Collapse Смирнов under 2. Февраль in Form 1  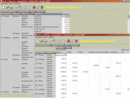point(13,55)
